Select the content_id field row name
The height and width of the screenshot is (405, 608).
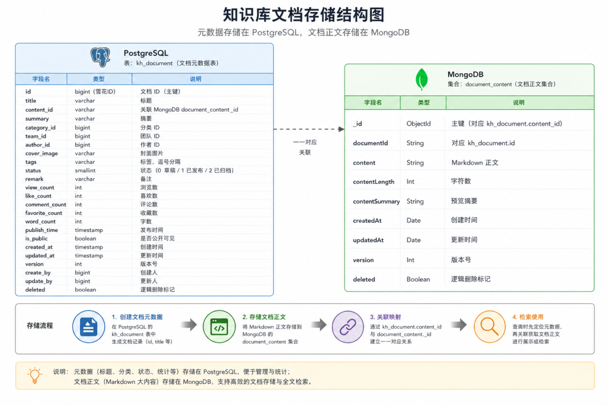[x=39, y=110]
